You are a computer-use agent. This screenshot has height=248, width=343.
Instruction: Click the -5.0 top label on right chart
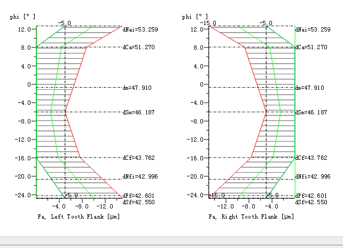tap(266, 23)
